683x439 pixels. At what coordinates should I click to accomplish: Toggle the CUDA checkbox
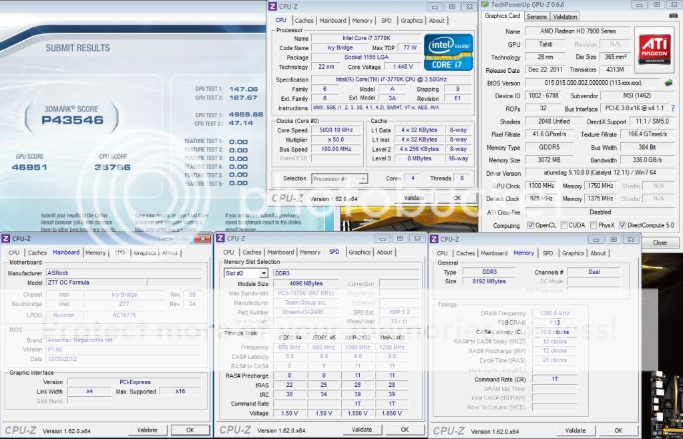[564, 225]
